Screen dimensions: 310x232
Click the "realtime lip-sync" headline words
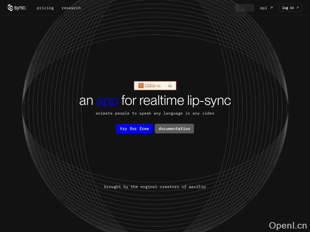click(x=185, y=101)
